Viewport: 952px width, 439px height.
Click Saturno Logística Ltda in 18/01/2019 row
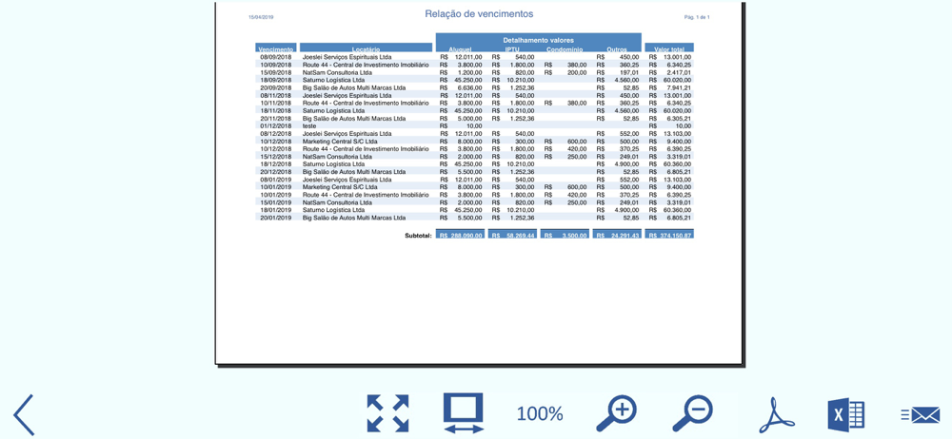coord(333,210)
